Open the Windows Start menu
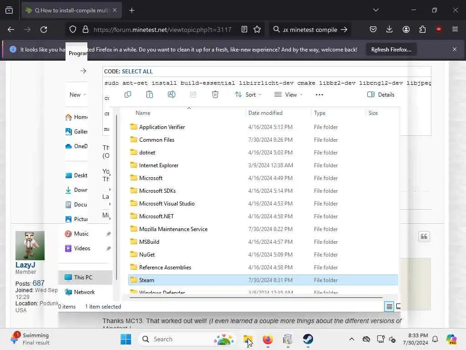Screen dimensions: 466x350 click(x=126, y=339)
